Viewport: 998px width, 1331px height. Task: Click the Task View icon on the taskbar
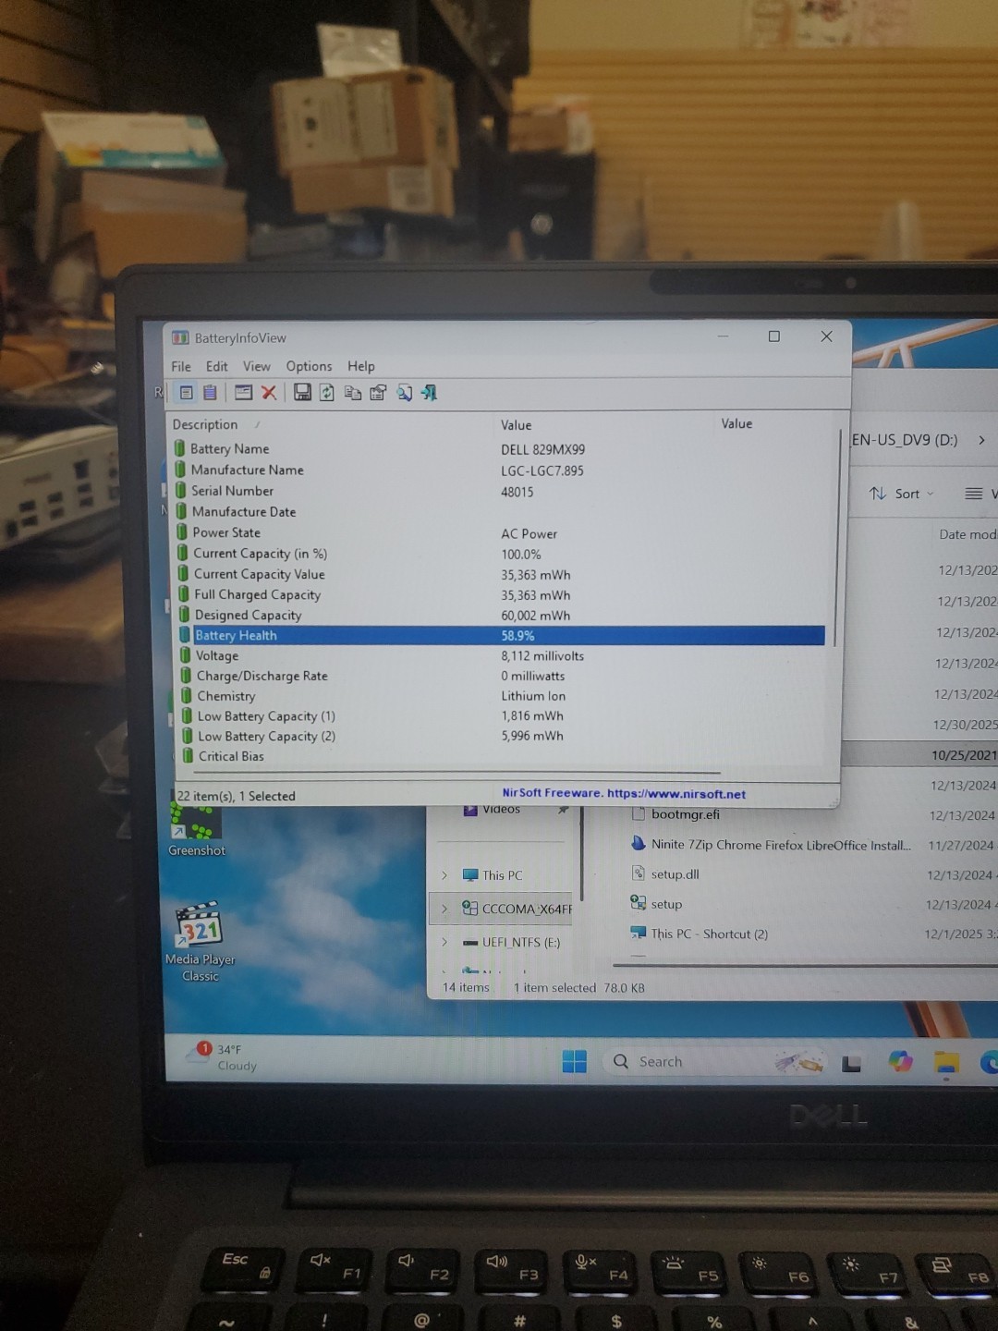click(x=851, y=1064)
